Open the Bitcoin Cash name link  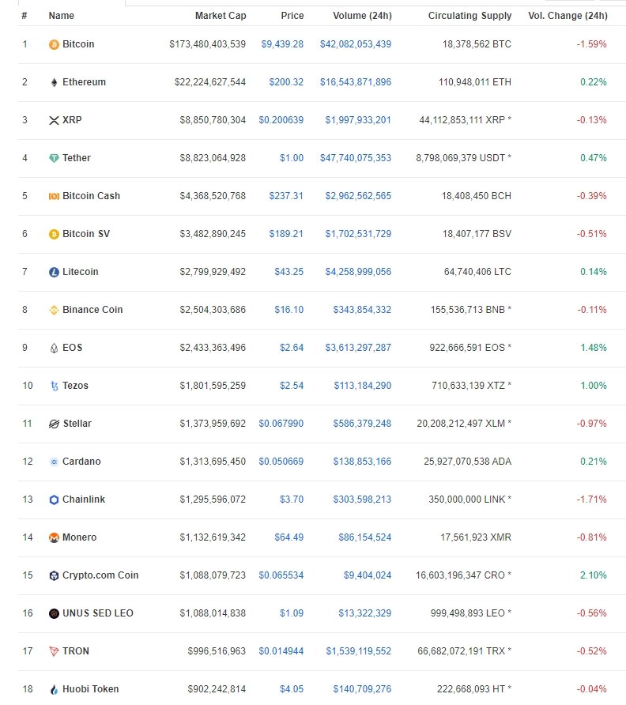[91, 196]
